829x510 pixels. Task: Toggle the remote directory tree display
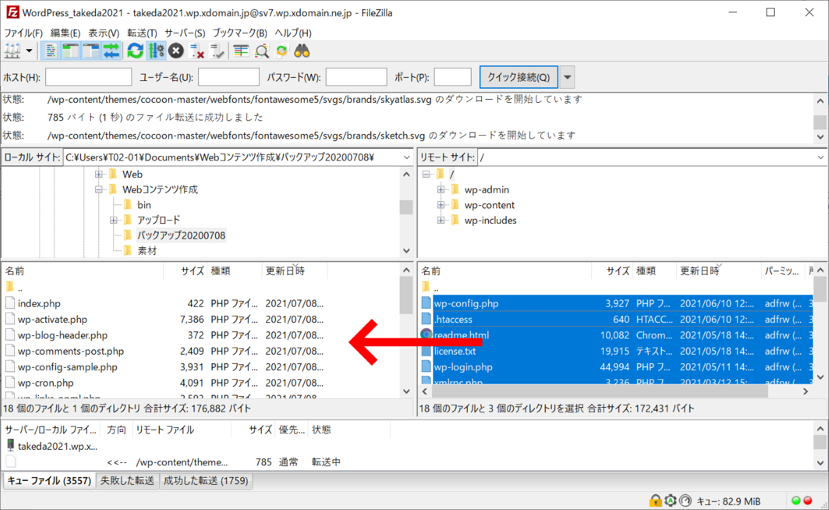[x=90, y=50]
